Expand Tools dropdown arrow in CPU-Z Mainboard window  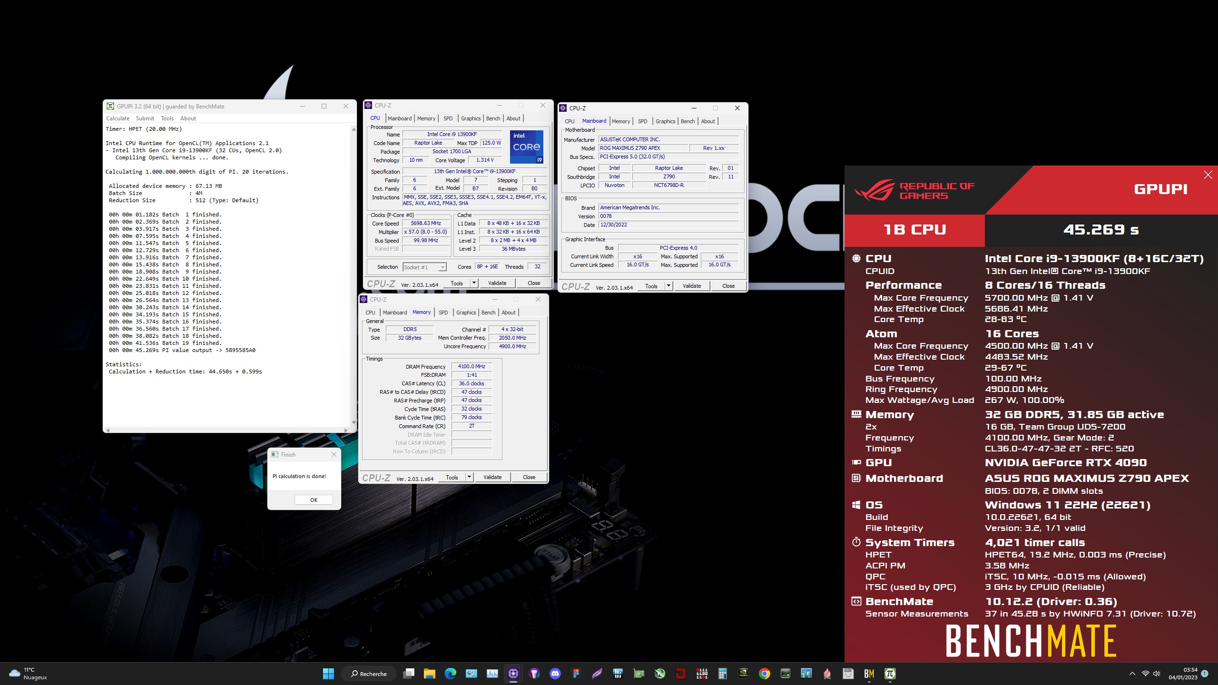click(668, 286)
